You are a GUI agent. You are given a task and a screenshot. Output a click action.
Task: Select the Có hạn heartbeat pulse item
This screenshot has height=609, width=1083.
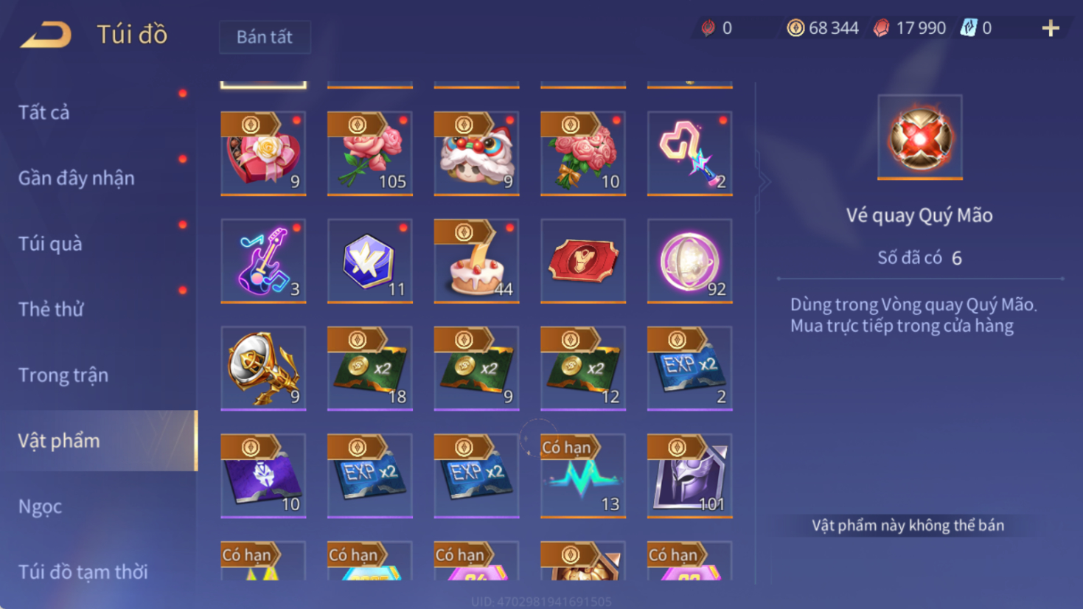coord(583,476)
